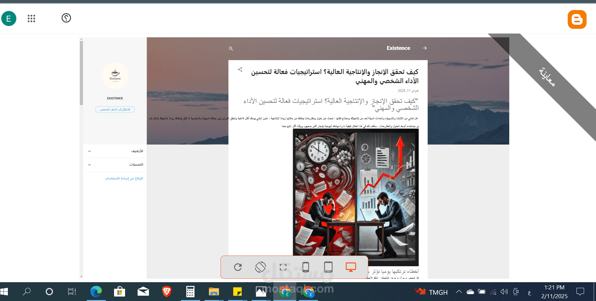Toggle fullscreen preview icon
The image size is (596, 301).
(283, 267)
